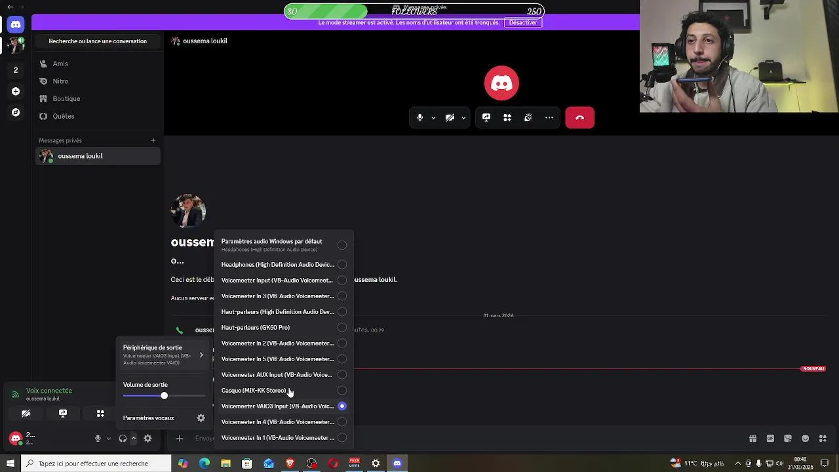Add a server with the plus icon

16,91
